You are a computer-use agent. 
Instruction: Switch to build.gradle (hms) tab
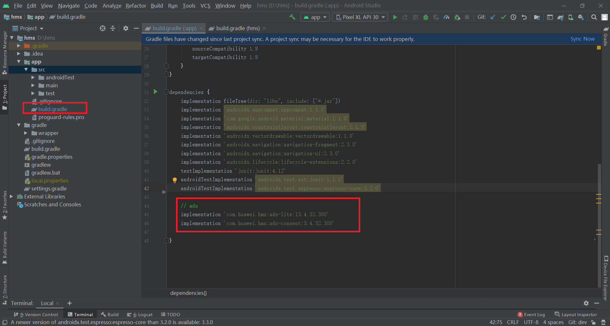click(238, 28)
